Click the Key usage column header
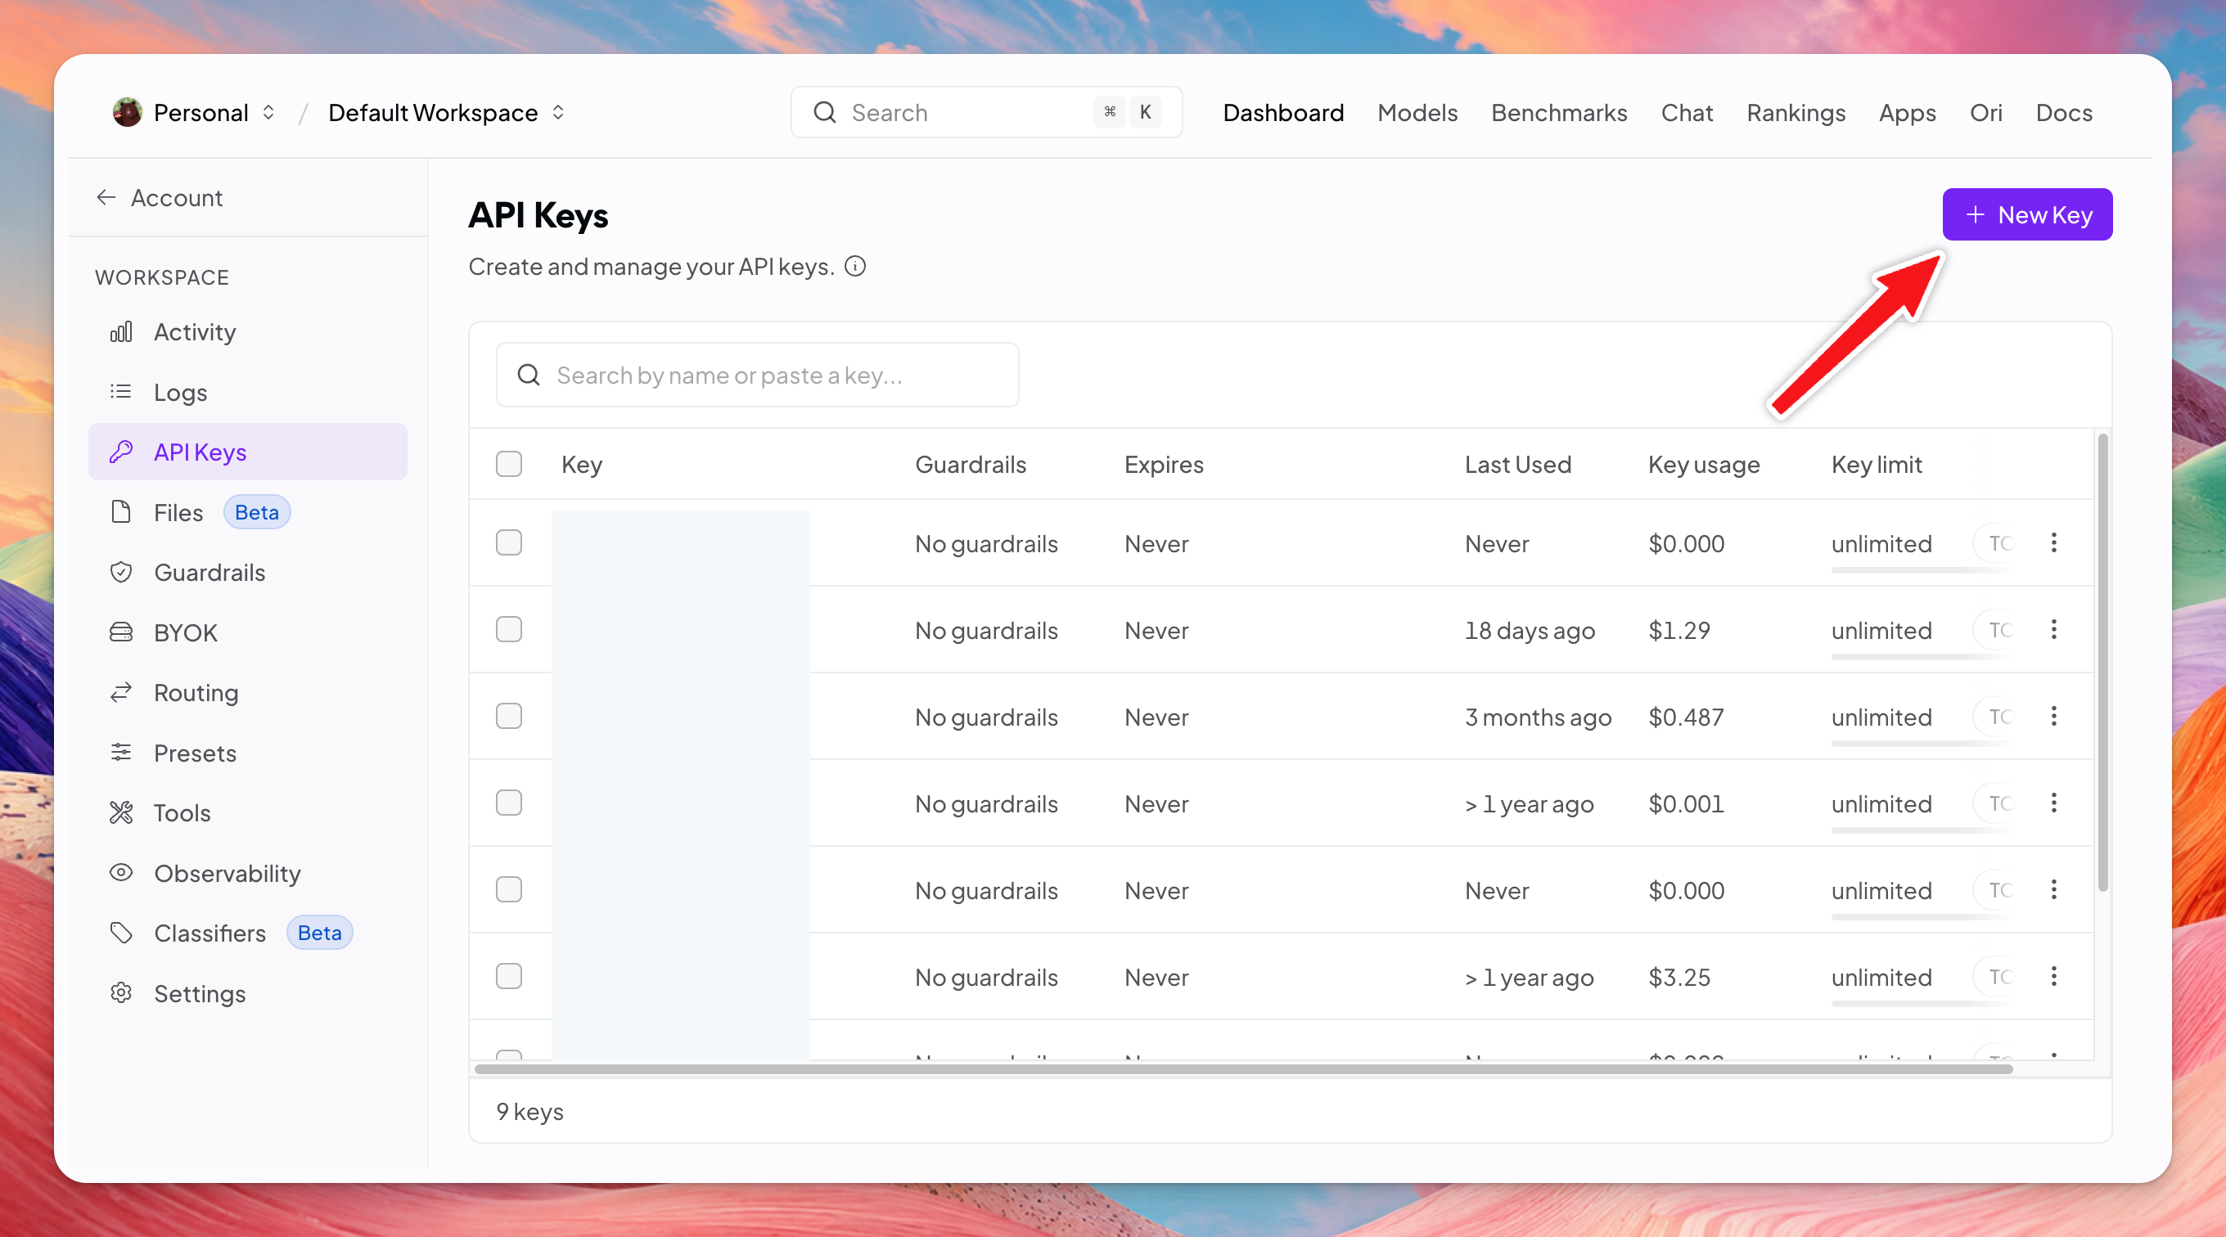The width and height of the screenshot is (2226, 1237). click(x=1703, y=465)
